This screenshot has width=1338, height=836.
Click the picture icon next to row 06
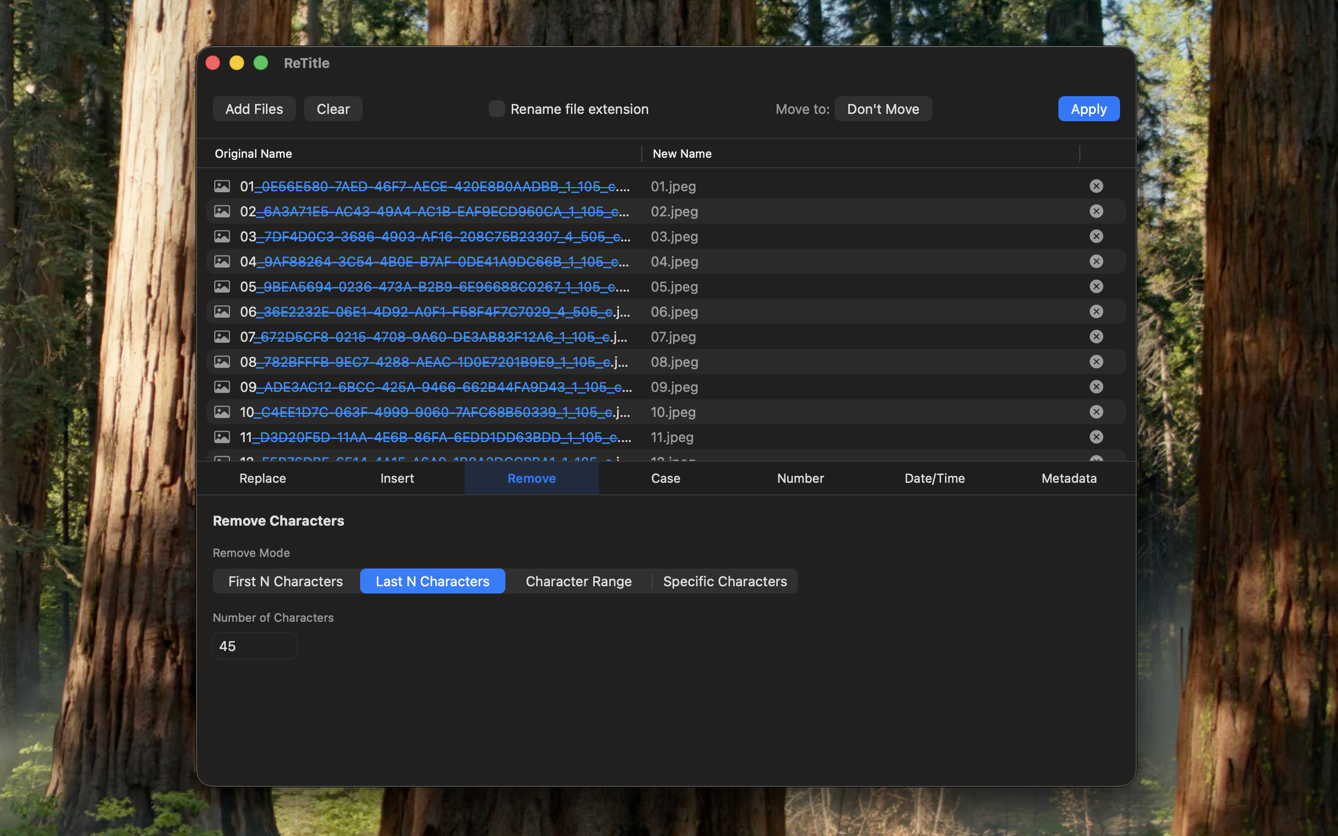[x=223, y=311]
